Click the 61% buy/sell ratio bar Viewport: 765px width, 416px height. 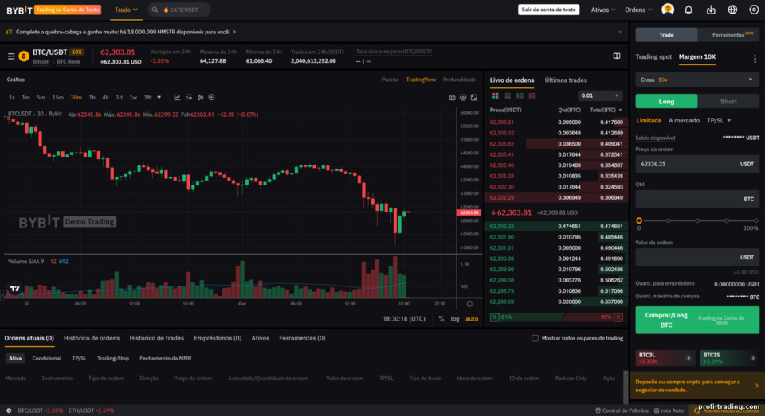pyautogui.click(x=556, y=317)
